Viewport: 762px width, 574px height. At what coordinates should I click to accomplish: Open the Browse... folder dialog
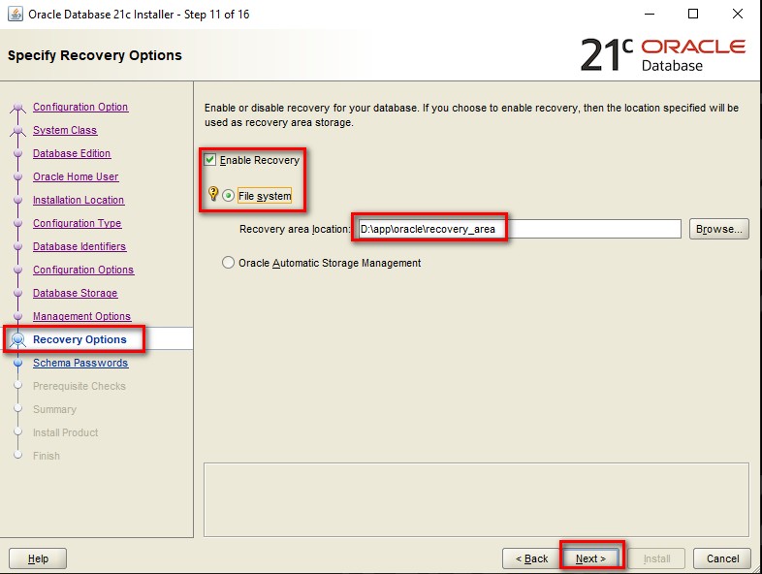718,229
